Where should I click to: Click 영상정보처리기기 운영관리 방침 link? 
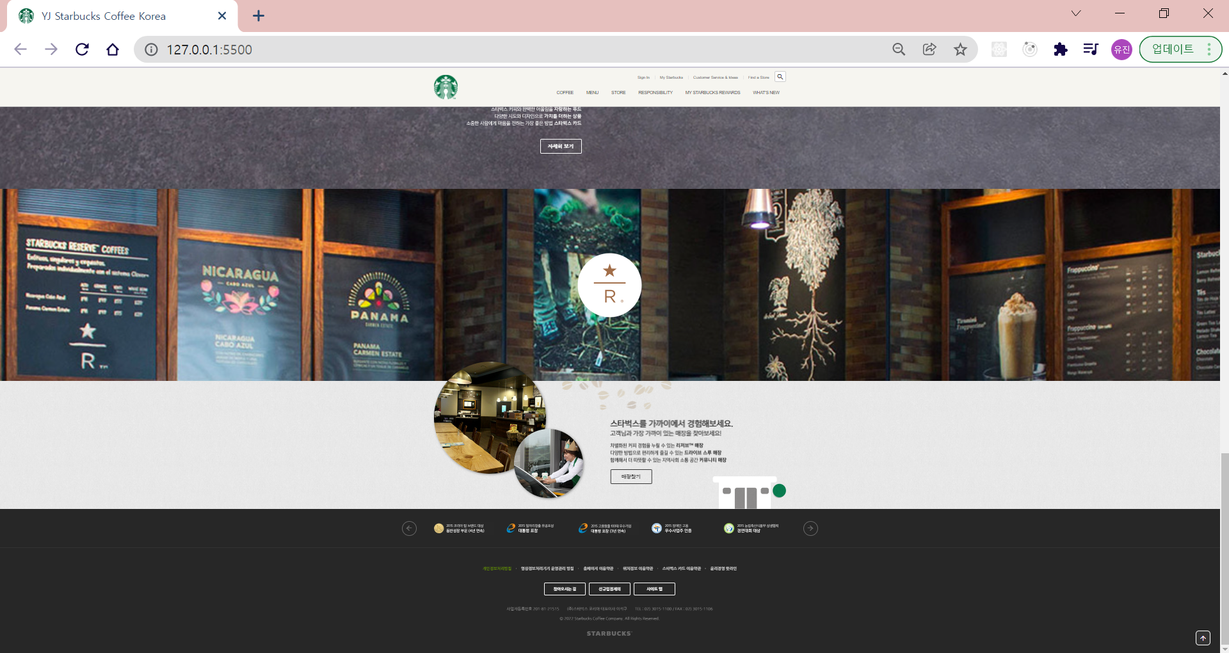click(547, 568)
